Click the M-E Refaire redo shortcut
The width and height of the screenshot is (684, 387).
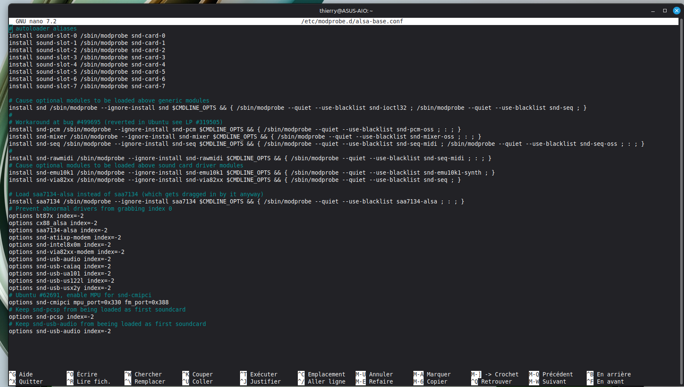click(x=376, y=381)
